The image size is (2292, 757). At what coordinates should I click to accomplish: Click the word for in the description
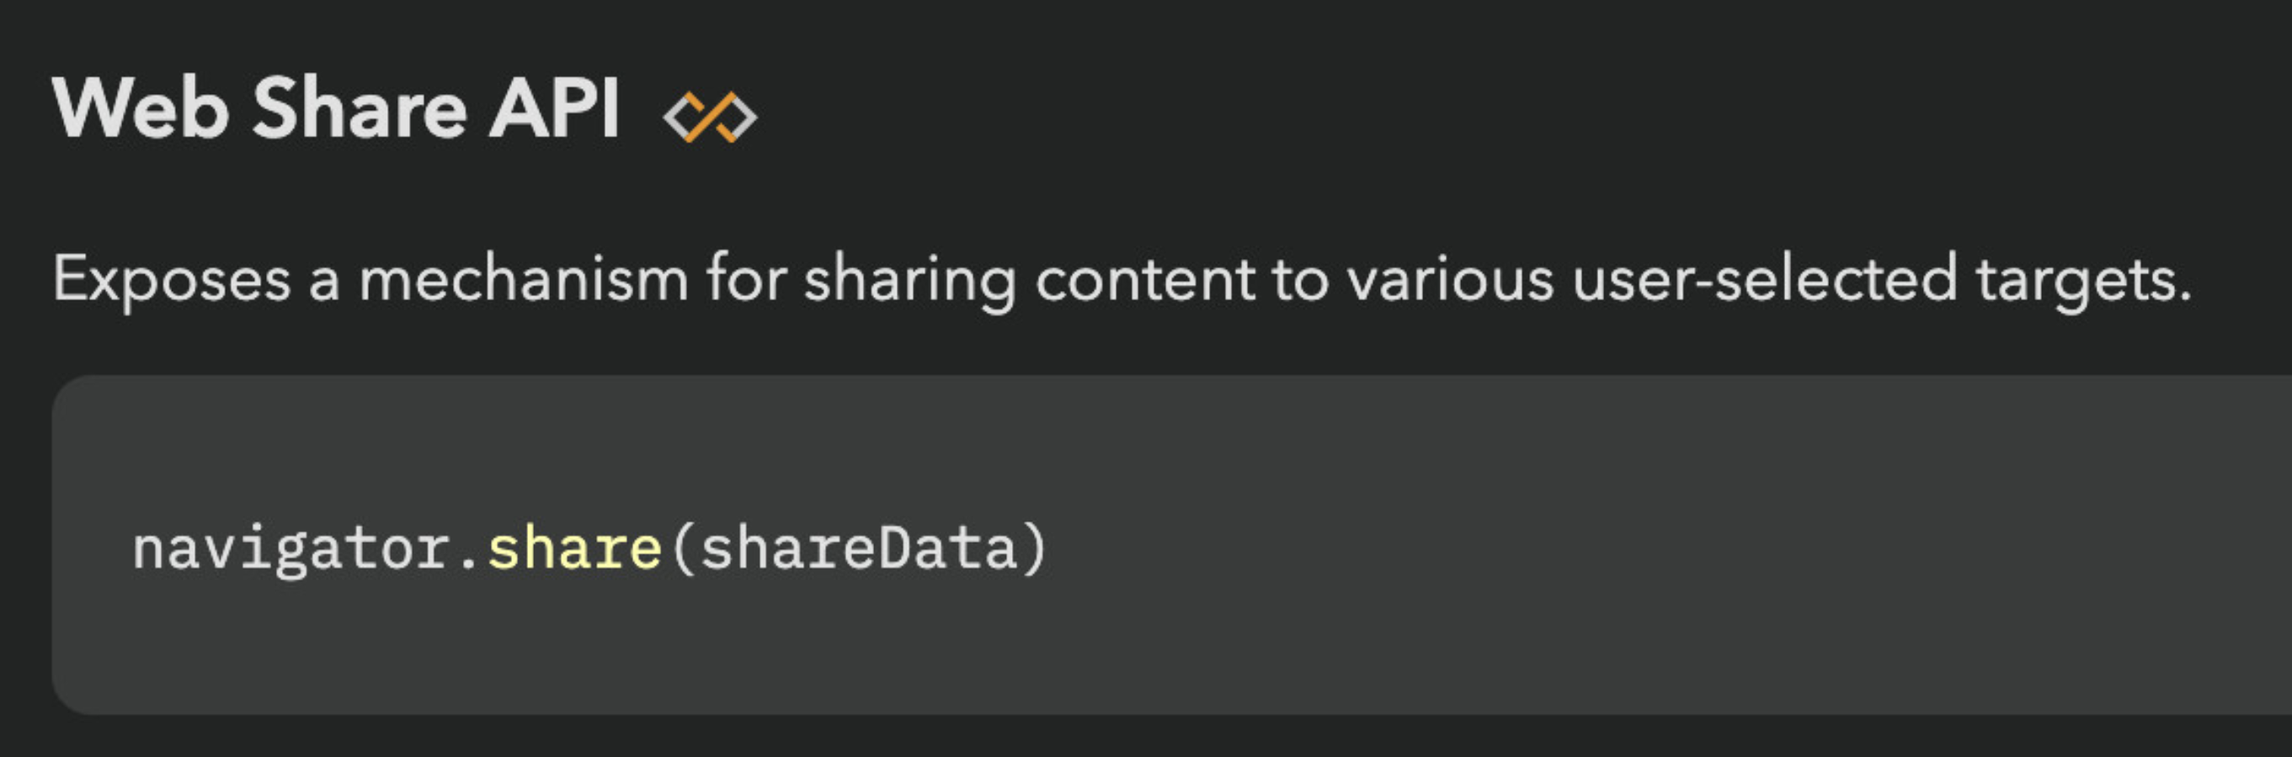pyautogui.click(x=747, y=279)
